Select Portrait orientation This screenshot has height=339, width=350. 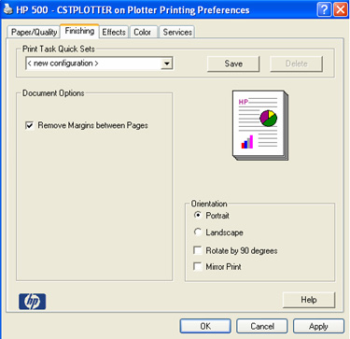click(x=198, y=215)
